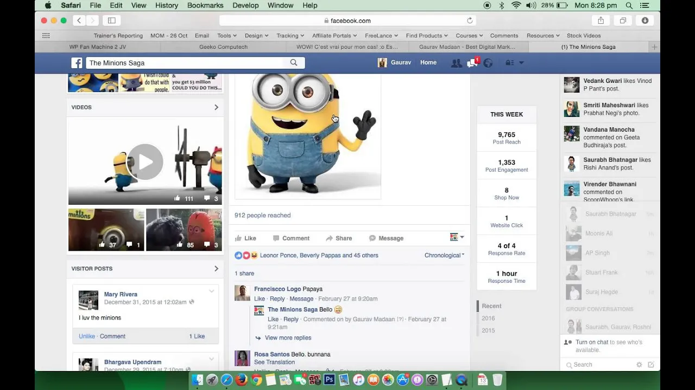Select Recent on the timeline navigator
The height and width of the screenshot is (390, 695).
[491, 306]
